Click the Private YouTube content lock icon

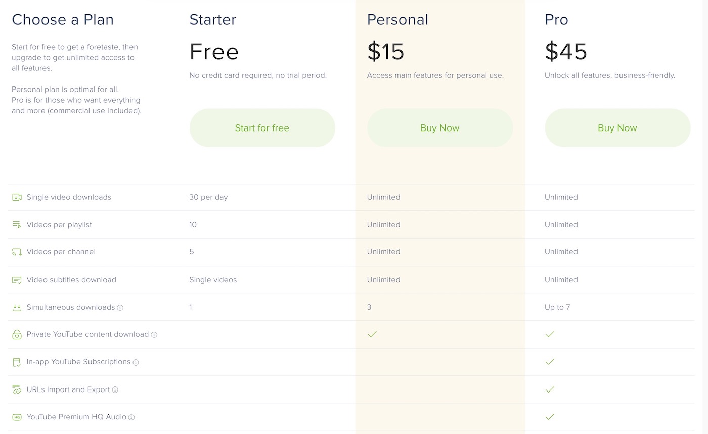point(17,334)
